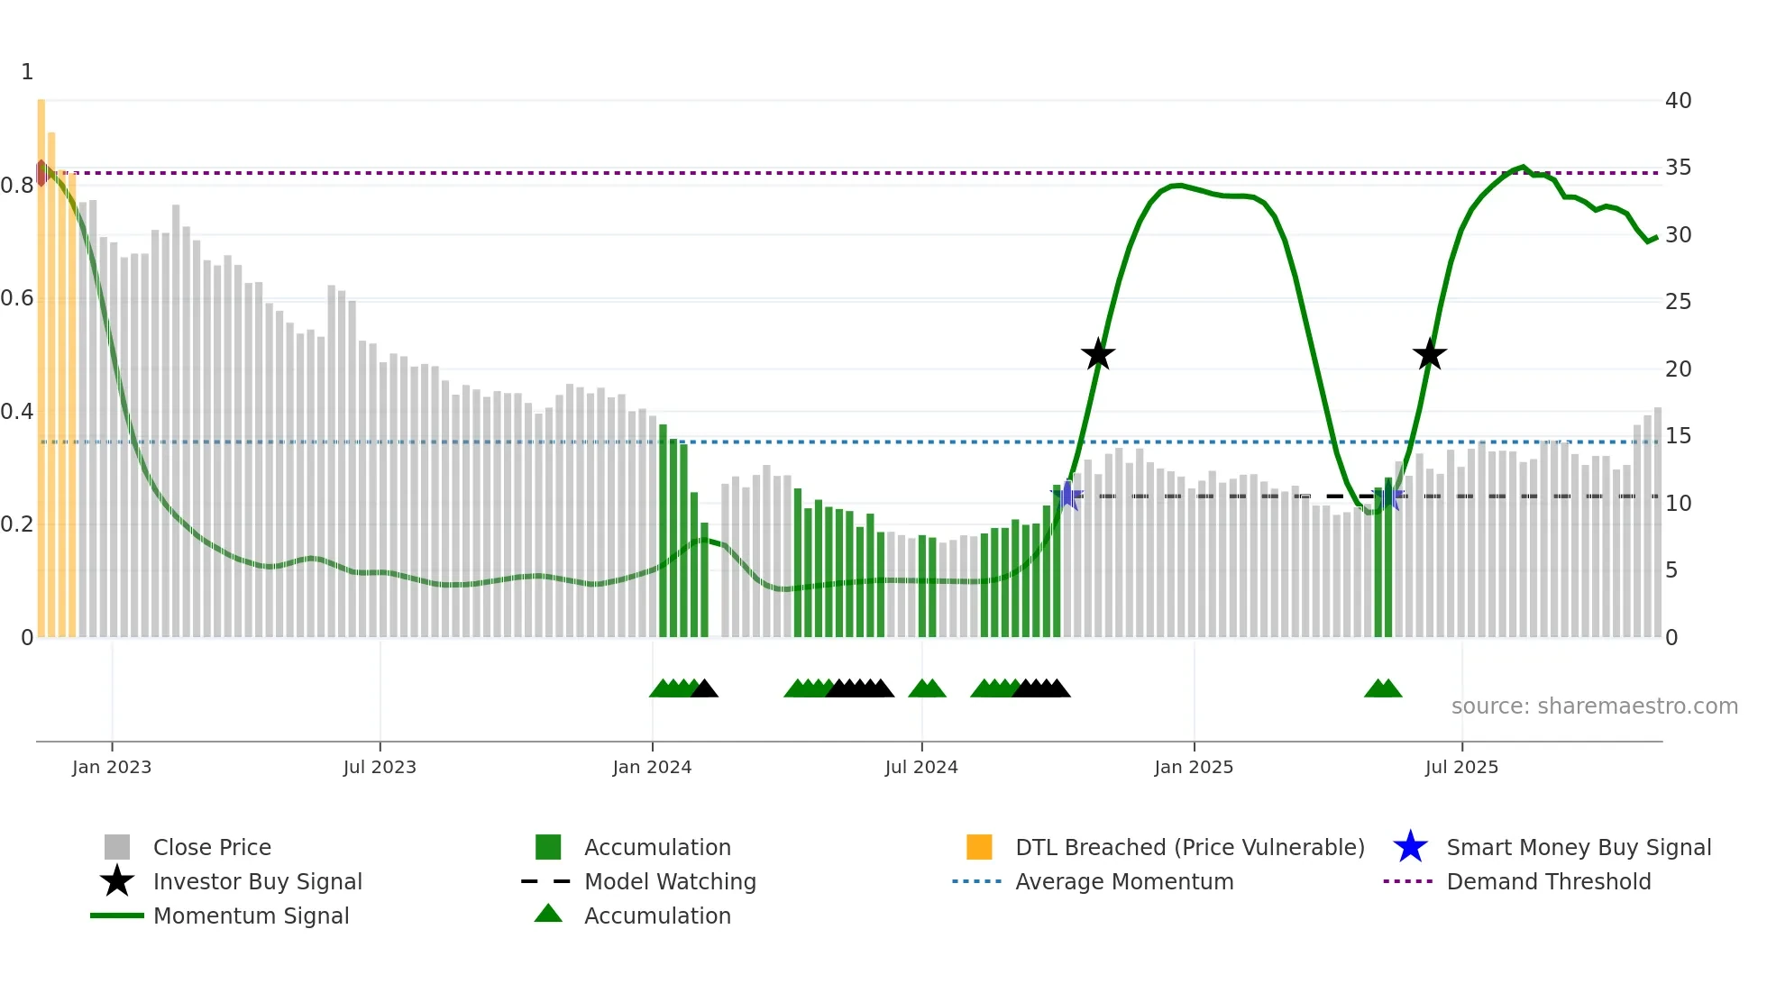Click the dotted purple Demand Threshold legend icon
The height and width of the screenshot is (993, 1767).
[1408, 881]
